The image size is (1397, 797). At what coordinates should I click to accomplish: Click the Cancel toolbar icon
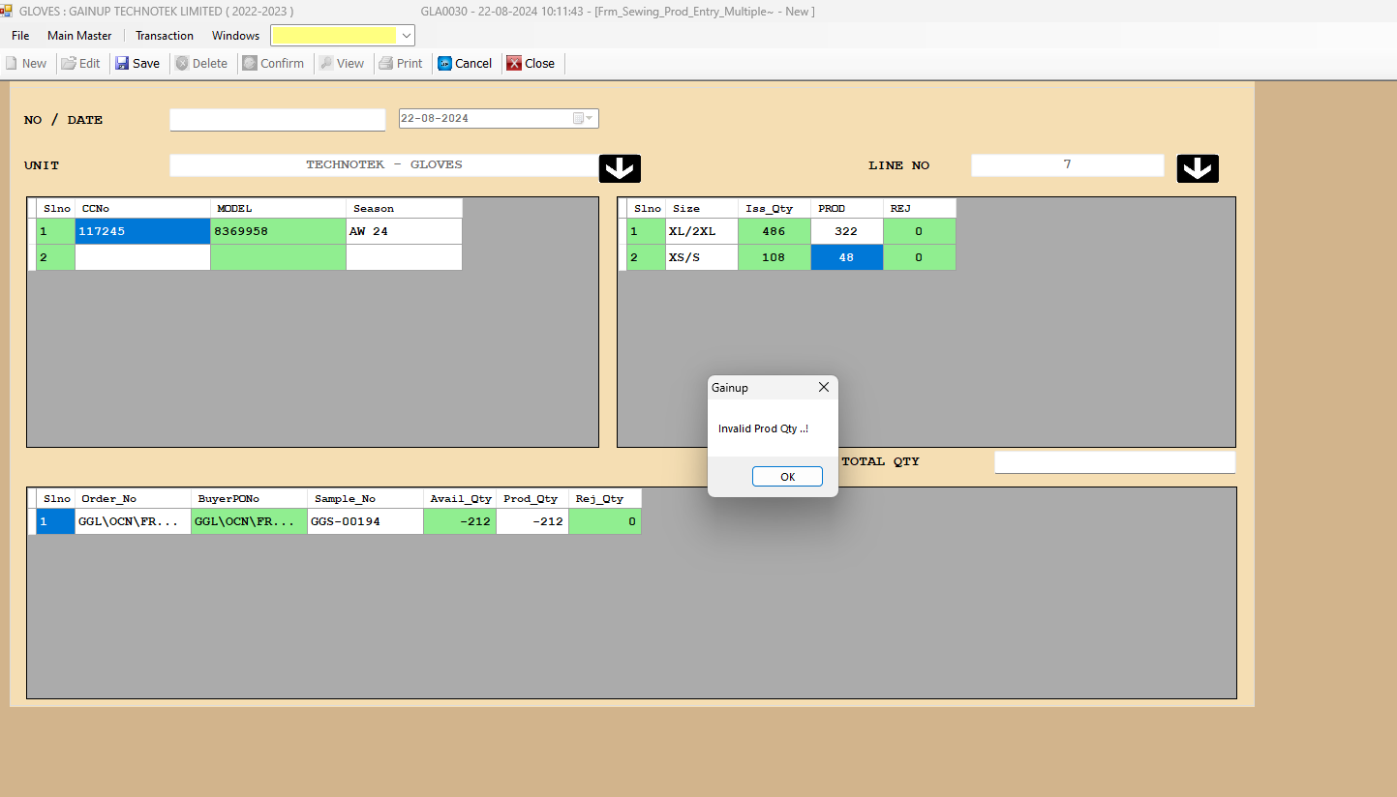[444, 64]
